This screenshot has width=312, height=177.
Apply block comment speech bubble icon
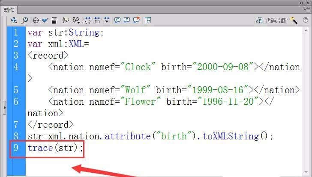(117, 20)
